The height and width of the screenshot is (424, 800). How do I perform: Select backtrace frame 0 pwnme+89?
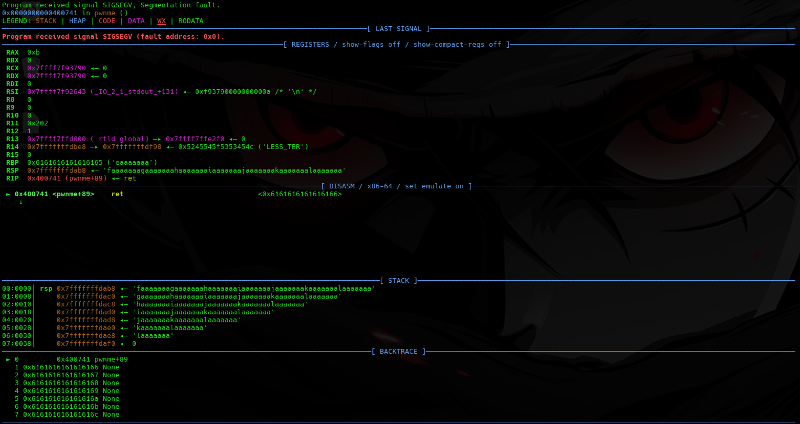67,359
